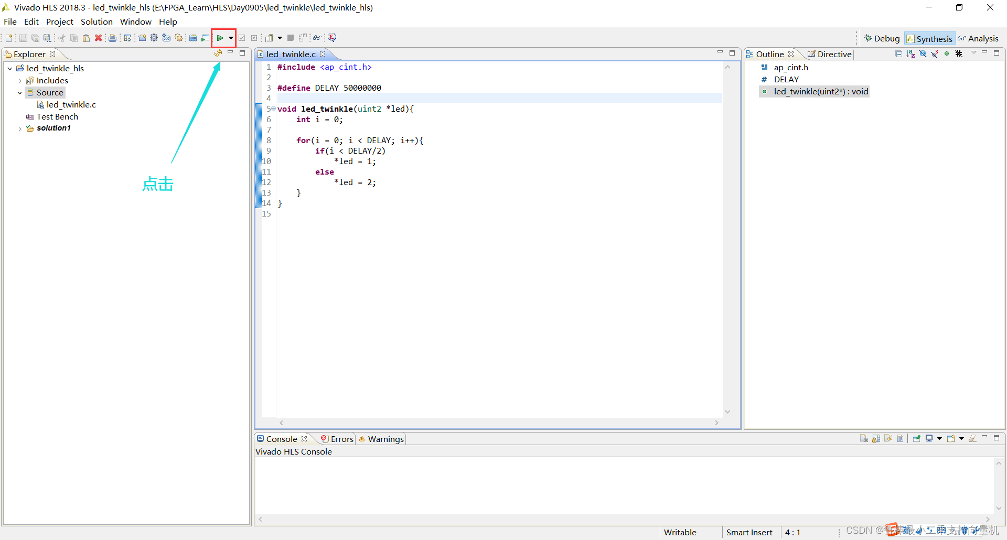Toggle Hide Fields in Outline panel
Screen dimensions: 1007x540
pos(923,53)
